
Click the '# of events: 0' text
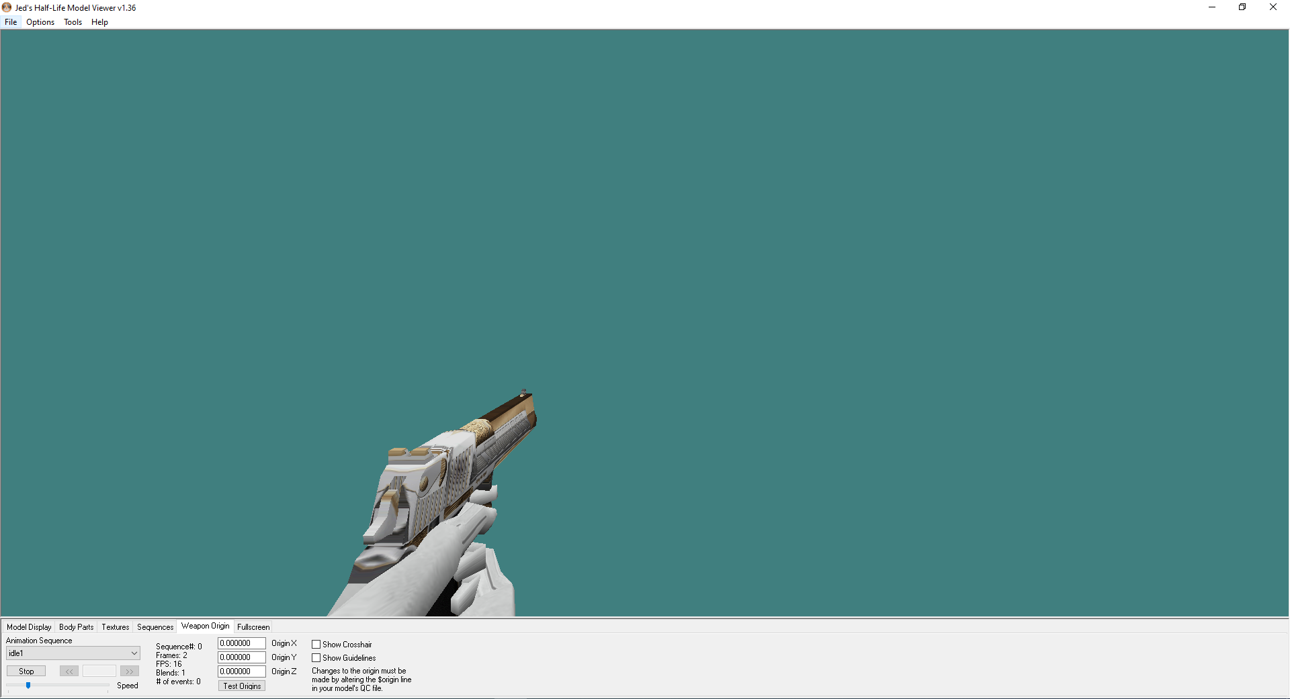click(178, 682)
